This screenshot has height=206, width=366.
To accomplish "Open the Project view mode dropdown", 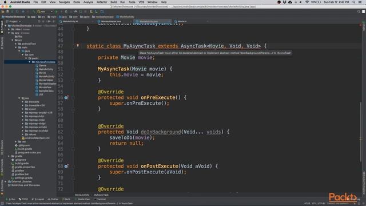I will [x=14, y=21].
